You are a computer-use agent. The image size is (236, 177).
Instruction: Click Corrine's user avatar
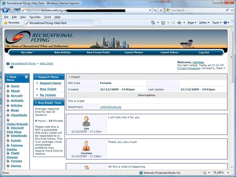tap(86, 146)
